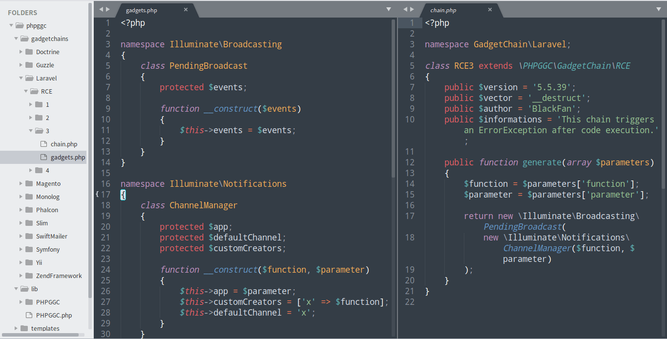667x339 pixels.
Task: Expand folder 4 under RCE
Action: [31, 170]
